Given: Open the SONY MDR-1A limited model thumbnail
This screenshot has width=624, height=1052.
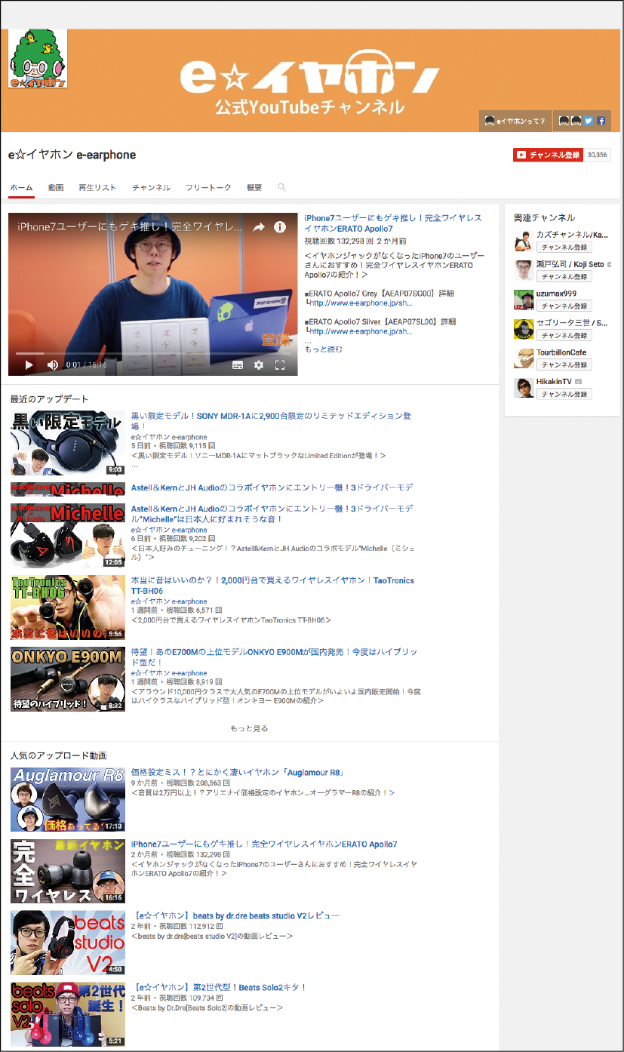Looking at the screenshot, I should [68, 443].
